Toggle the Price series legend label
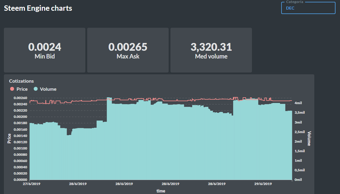The image size is (340, 194). 22,89
